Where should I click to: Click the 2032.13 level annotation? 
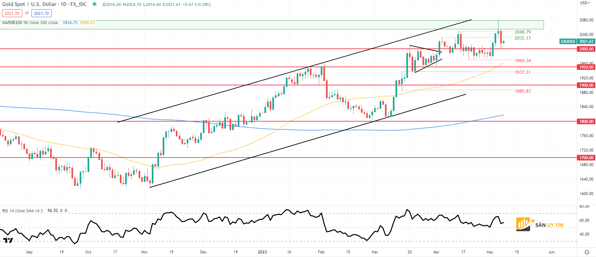pos(523,38)
